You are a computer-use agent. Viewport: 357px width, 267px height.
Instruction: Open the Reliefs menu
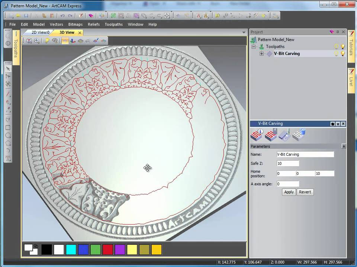[94, 24]
